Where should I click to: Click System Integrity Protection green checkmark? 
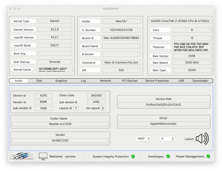click(133, 157)
